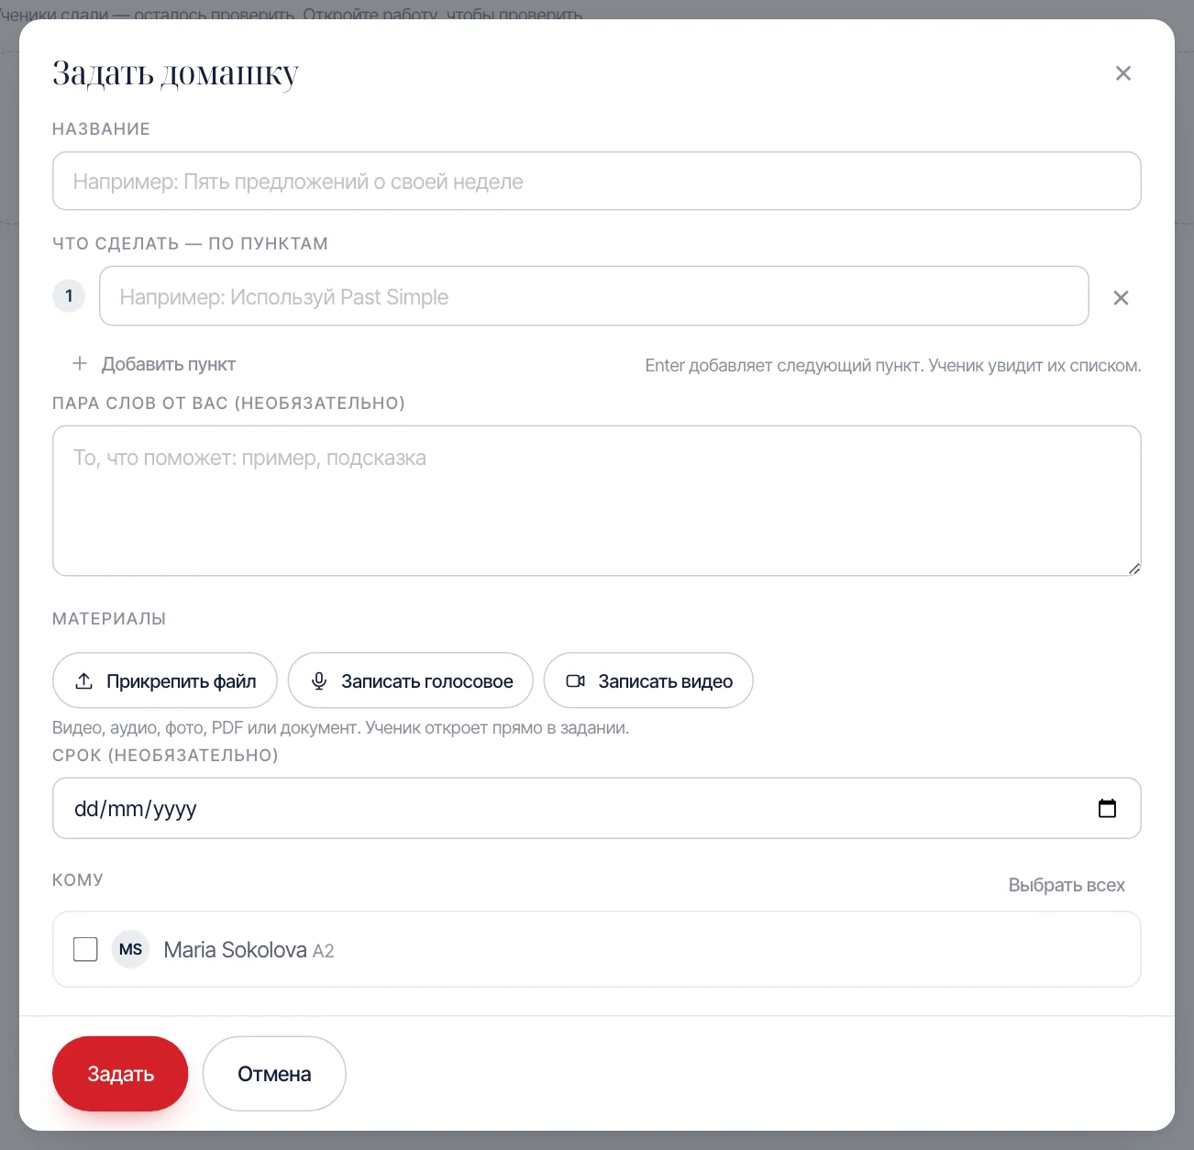The height and width of the screenshot is (1150, 1194).
Task: Select all students via Выбрать всех
Action: tap(1067, 885)
